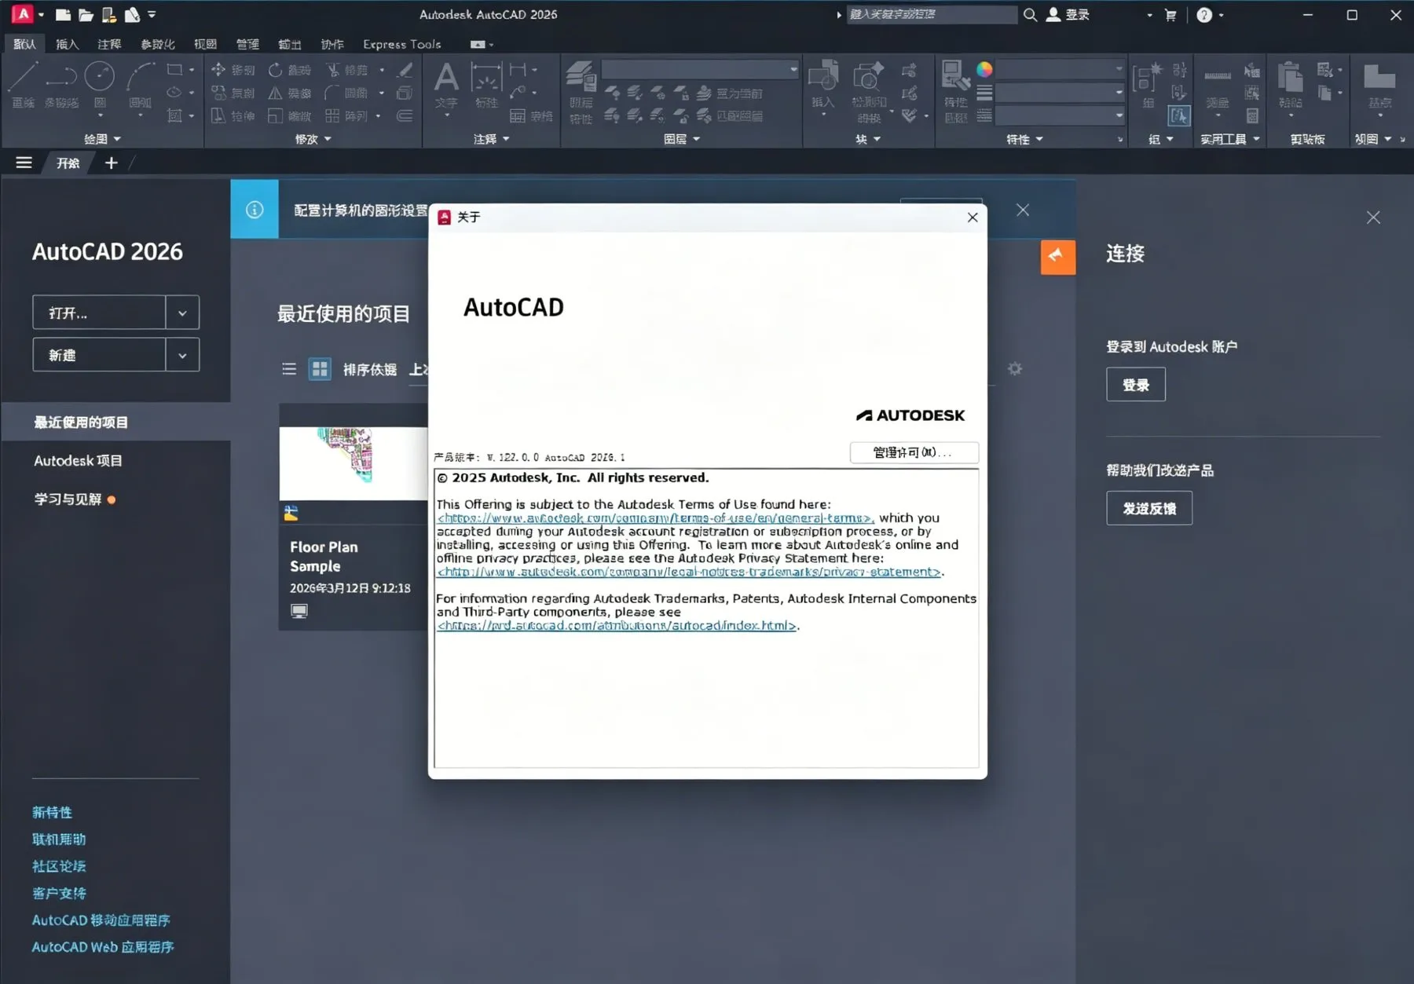Viewport: 1414px width, 984px height.
Task: Click the Send Feedback button
Action: tap(1149, 508)
